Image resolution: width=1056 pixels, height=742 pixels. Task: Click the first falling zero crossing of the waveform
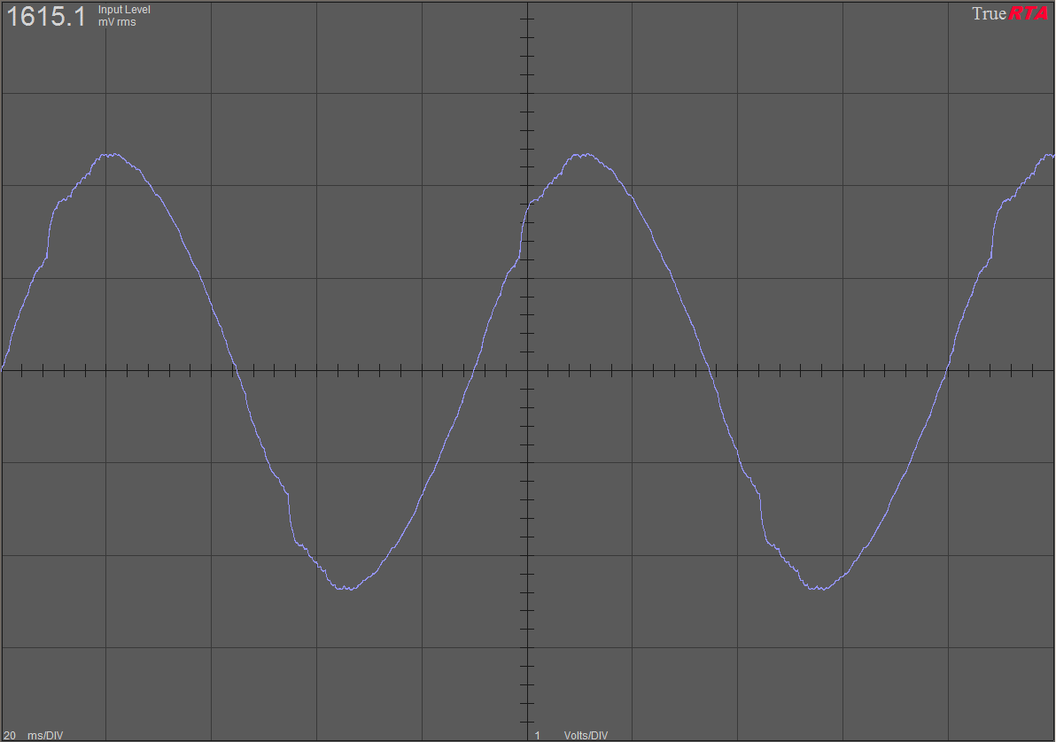pos(235,371)
